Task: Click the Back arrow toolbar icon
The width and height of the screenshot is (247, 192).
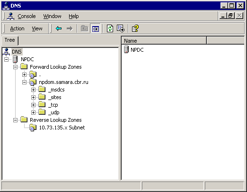Action: (x=59, y=28)
